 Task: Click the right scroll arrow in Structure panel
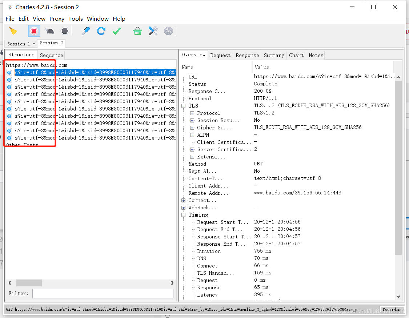click(172, 283)
